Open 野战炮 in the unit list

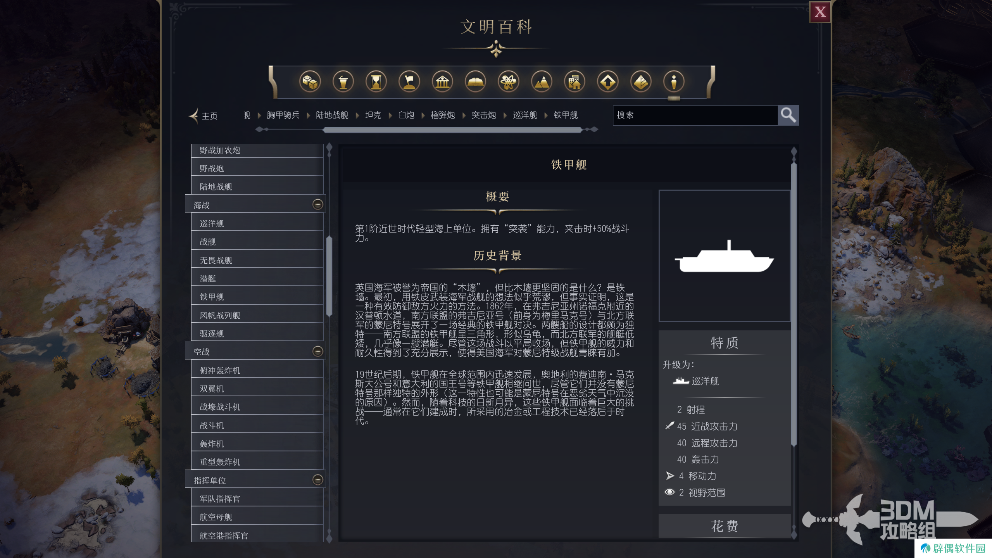coord(257,168)
